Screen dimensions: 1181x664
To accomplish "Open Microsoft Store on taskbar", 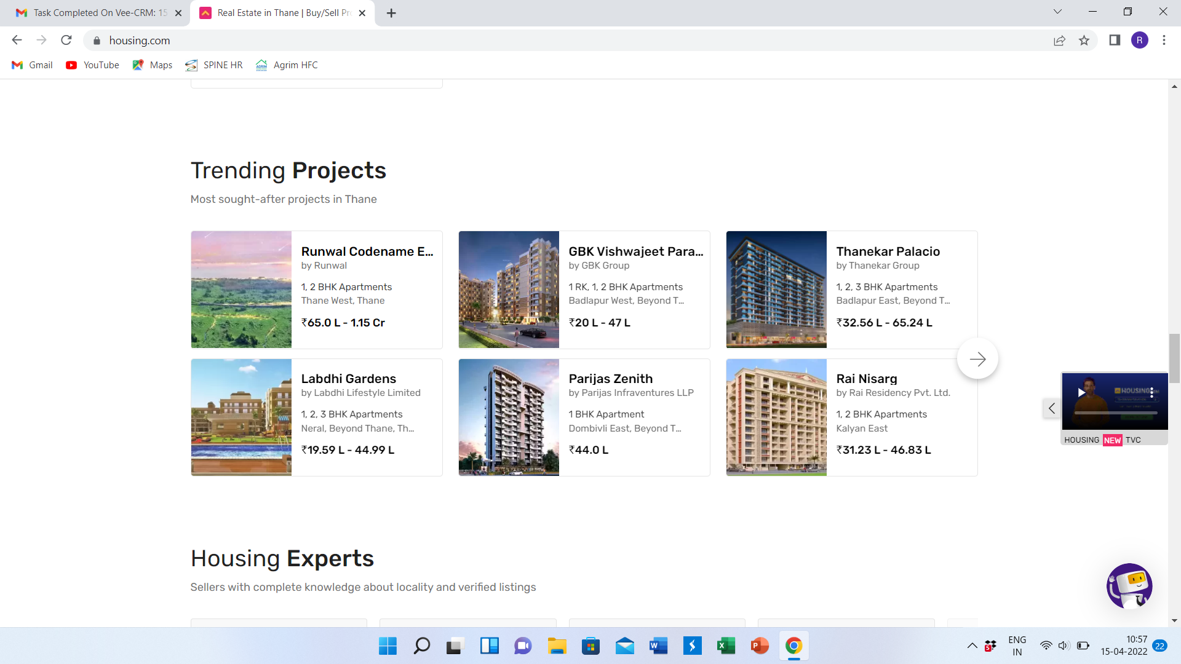I will (x=590, y=646).
